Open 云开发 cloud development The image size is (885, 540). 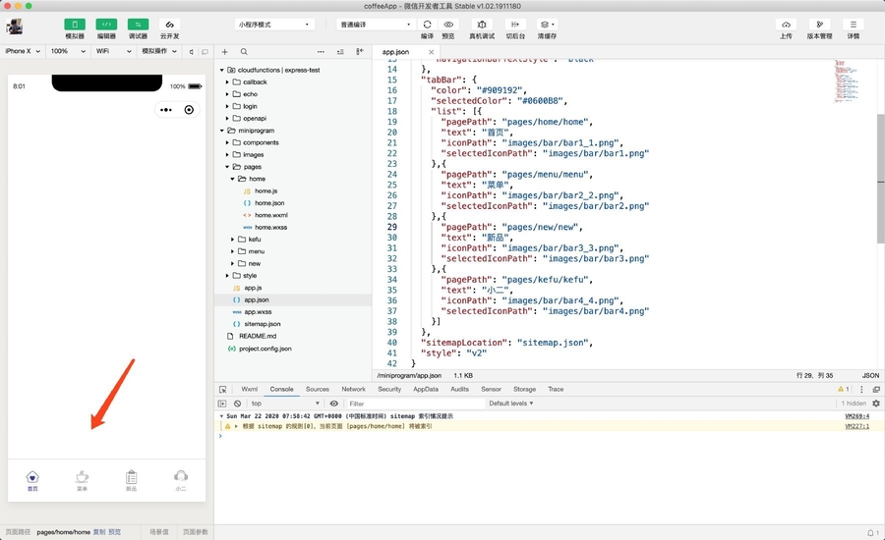point(169,25)
